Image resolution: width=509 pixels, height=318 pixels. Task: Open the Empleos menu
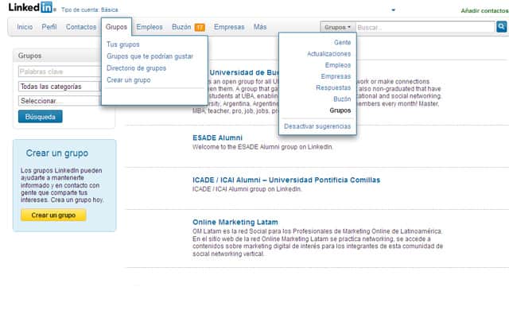pyautogui.click(x=150, y=27)
